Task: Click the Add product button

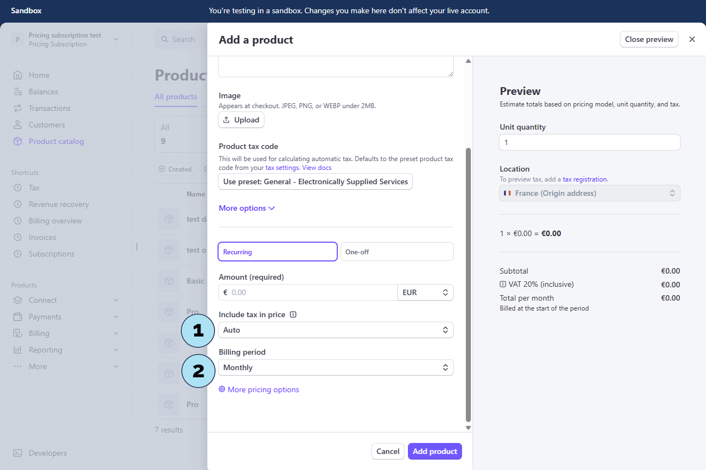Action: point(435,451)
